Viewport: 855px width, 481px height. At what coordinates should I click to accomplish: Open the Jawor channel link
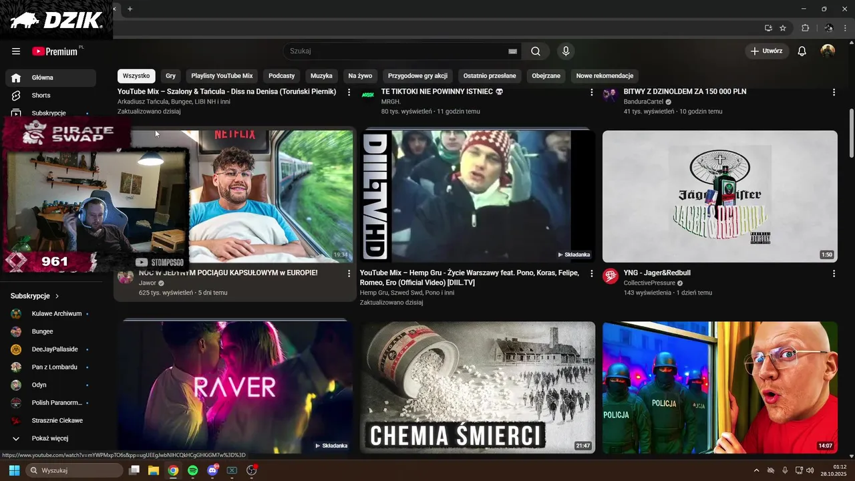(x=147, y=283)
